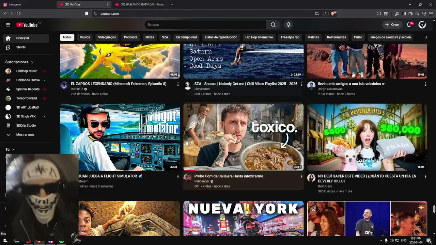Click the share page icon in address bar
This screenshot has width=436, height=245.
(324, 14)
